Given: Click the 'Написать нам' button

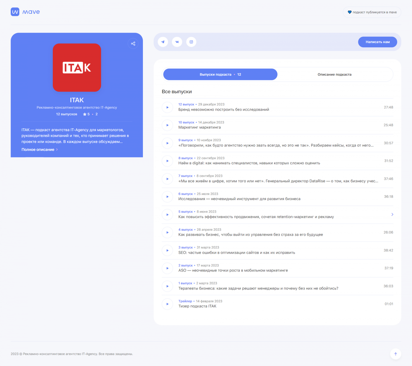Looking at the screenshot, I should [x=377, y=42].
